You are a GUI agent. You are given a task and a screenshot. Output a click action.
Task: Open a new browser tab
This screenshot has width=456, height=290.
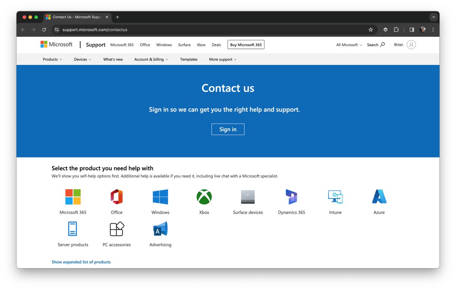coord(117,17)
